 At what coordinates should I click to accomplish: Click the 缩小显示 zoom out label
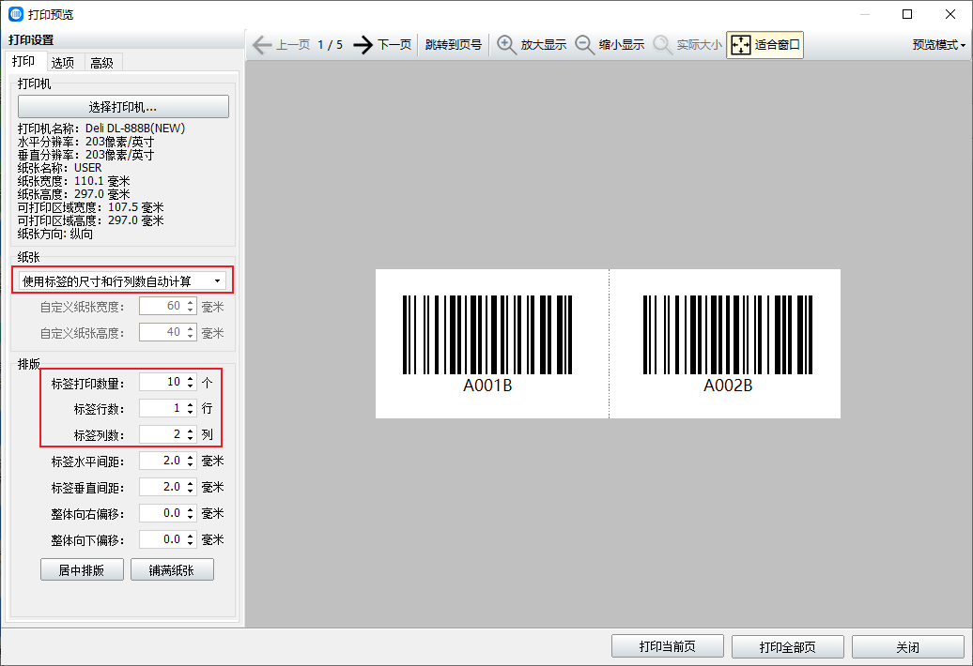pos(622,45)
